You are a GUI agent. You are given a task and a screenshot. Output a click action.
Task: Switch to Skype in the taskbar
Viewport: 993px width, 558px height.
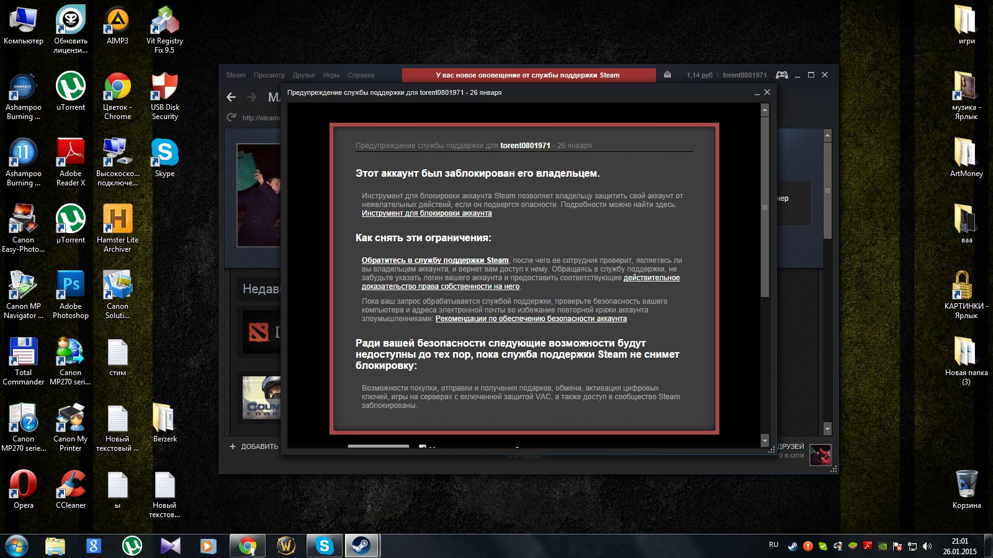pos(324,546)
